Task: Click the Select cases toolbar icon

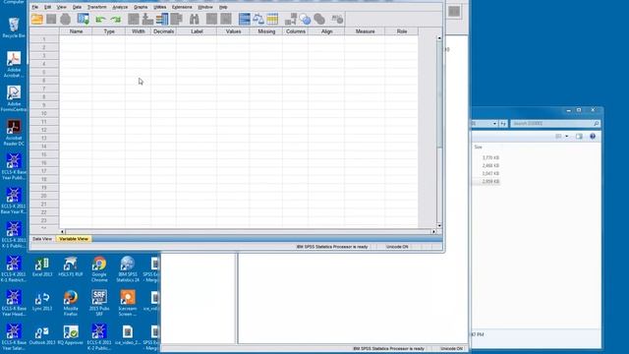Action: point(272,19)
